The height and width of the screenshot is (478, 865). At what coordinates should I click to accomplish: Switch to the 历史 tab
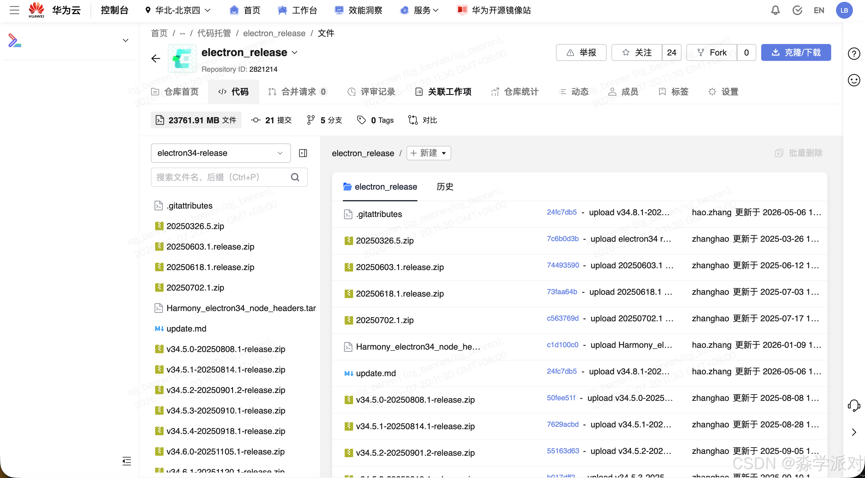445,187
